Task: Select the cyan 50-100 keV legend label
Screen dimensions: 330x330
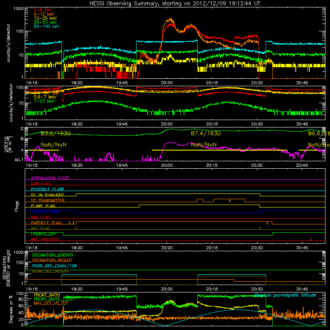Action: pyautogui.click(x=47, y=26)
